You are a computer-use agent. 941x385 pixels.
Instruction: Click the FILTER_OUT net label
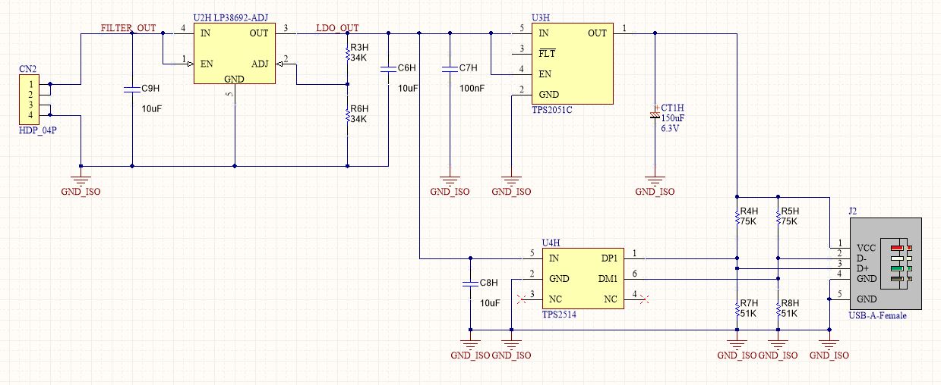[x=128, y=28]
